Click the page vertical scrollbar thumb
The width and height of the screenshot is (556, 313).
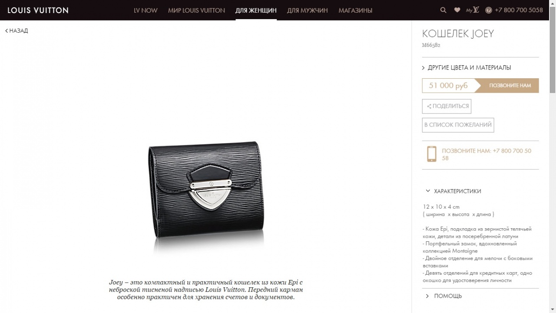pyautogui.click(x=553, y=49)
